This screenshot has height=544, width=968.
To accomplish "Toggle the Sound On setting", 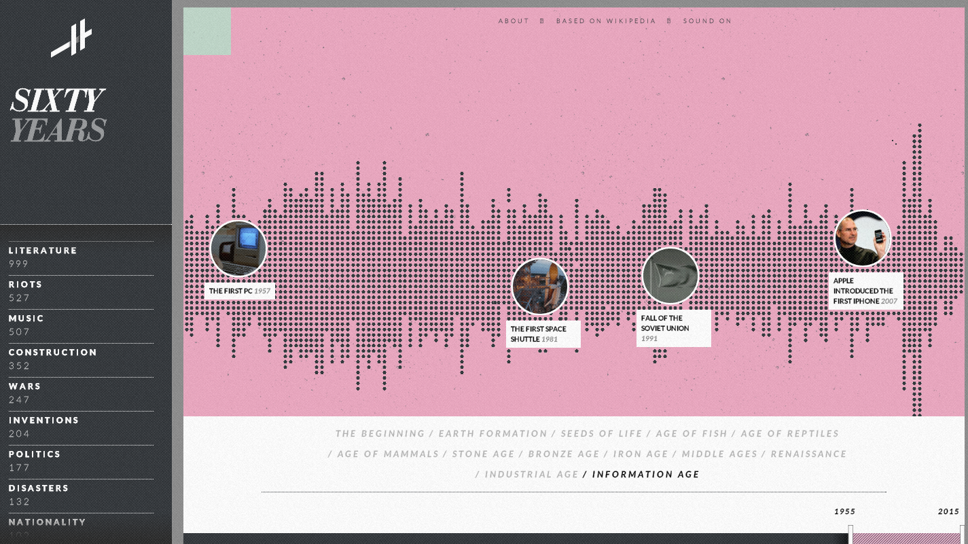I will click(x=707, y=21).
